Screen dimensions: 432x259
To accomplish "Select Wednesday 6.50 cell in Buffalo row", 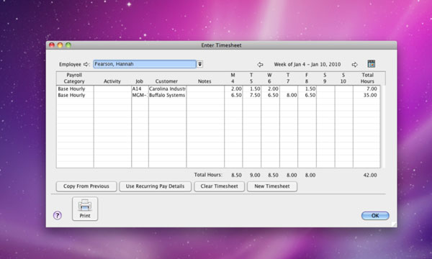I will tap(270, 95).
